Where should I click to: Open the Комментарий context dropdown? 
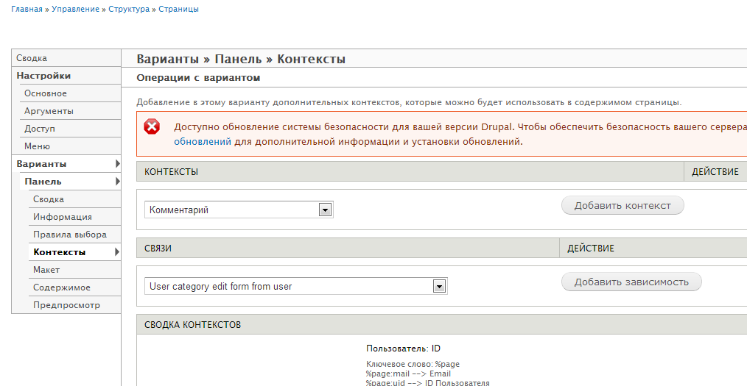click(239, 210)
